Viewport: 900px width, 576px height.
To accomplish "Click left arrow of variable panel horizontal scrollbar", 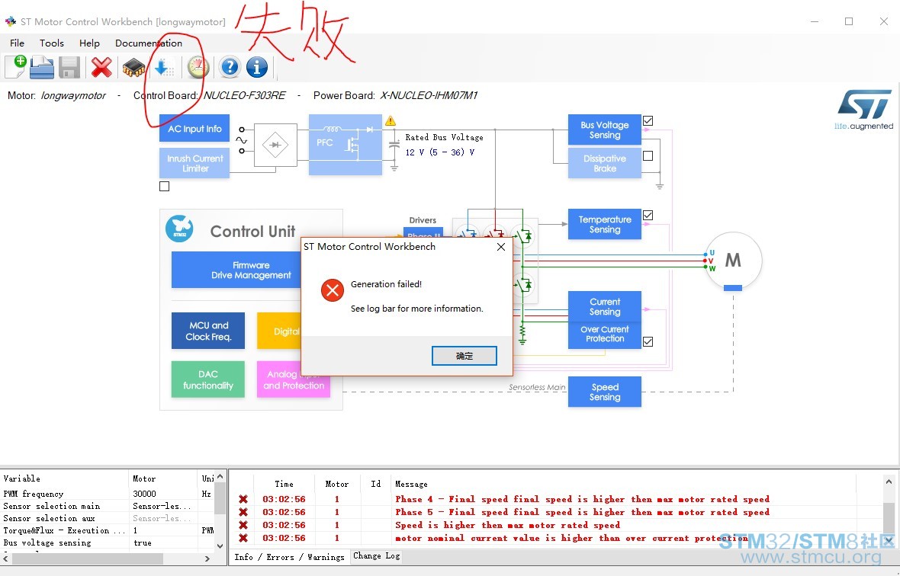I will [6, 558].
